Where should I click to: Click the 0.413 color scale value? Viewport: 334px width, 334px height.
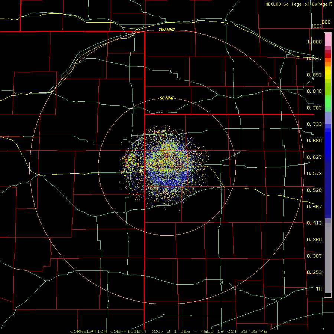coord(314,223)
